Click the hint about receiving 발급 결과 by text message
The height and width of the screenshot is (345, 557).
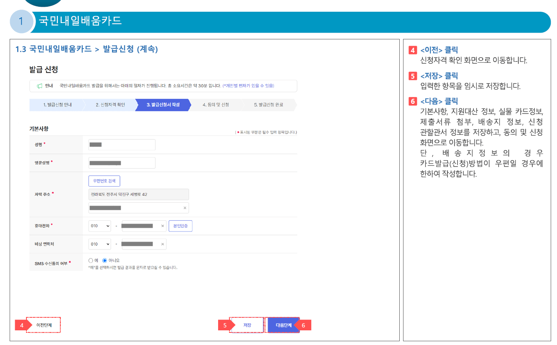click(133, 268)
